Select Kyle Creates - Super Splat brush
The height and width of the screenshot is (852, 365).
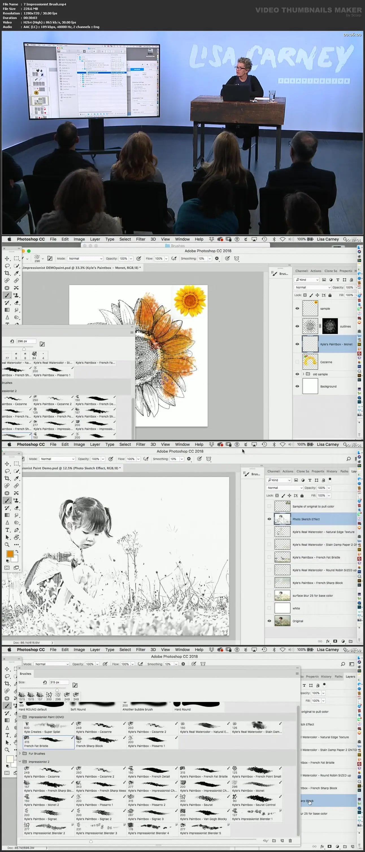click(49, 728)
